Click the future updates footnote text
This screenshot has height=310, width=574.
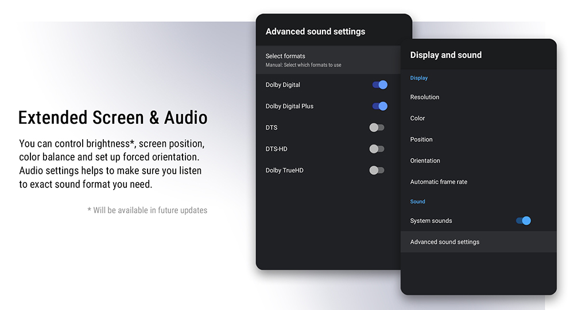147,210
